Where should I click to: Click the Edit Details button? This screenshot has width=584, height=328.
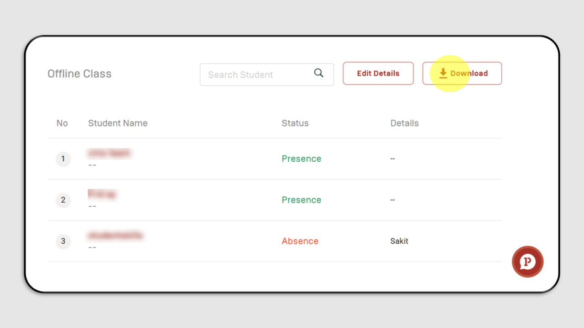pos(378,73)
